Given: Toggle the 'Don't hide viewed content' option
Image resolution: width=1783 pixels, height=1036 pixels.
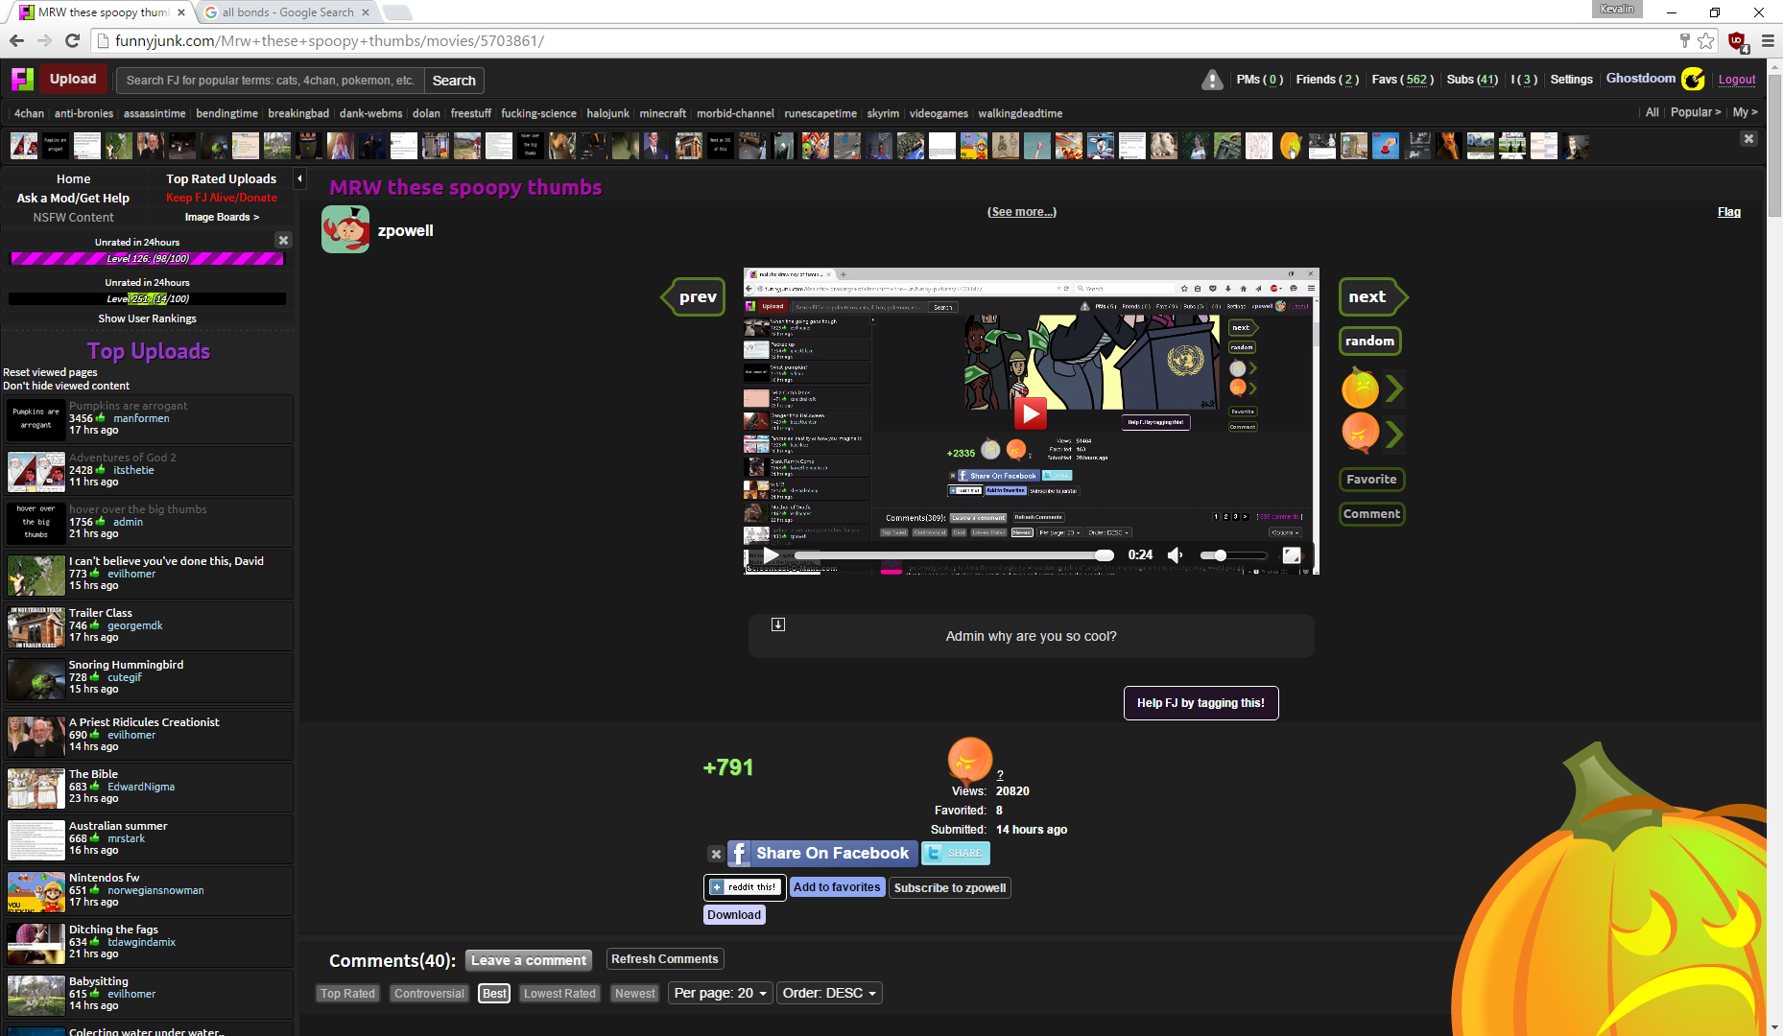Looking at the screenshot, I should pos(66,386).
